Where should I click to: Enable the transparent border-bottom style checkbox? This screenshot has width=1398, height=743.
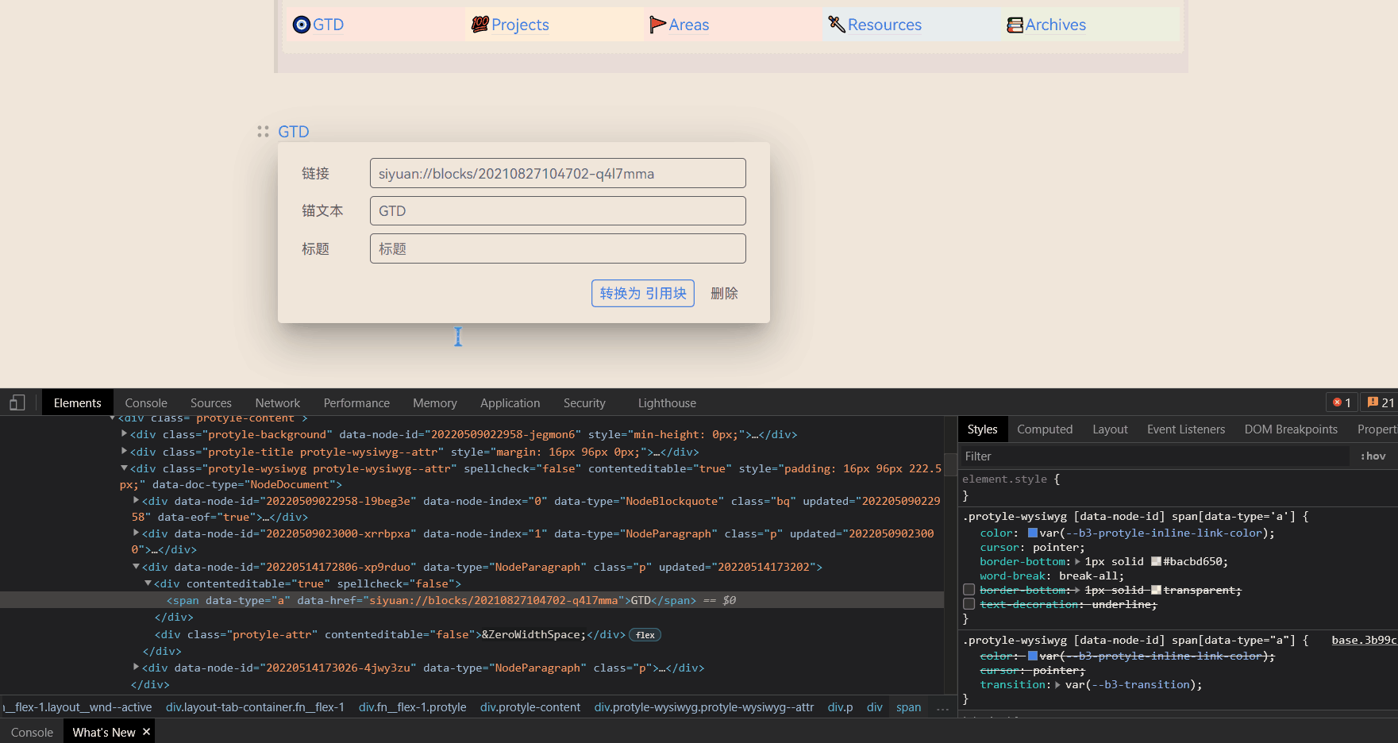tap(969, 590)
